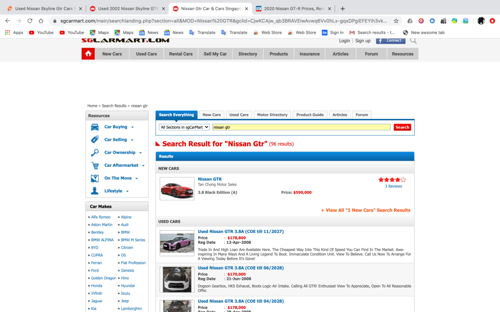Click the magnifier search icon near Connect
Image resolution: width=500 pixels, height=312 pixels.
click(x=414, y=40)
